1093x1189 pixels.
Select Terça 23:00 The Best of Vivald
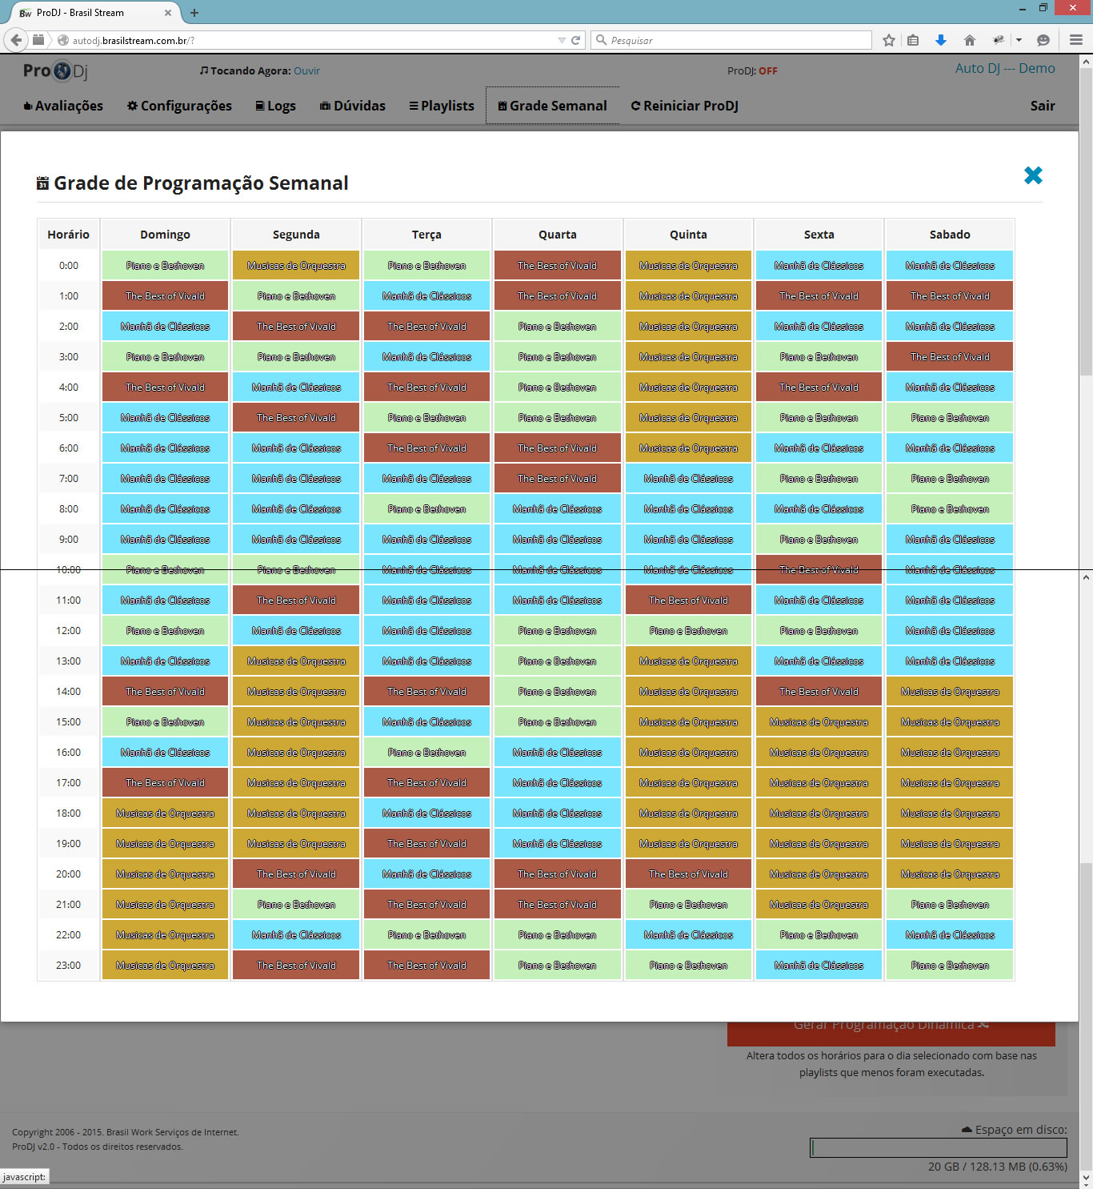point(426,965)
